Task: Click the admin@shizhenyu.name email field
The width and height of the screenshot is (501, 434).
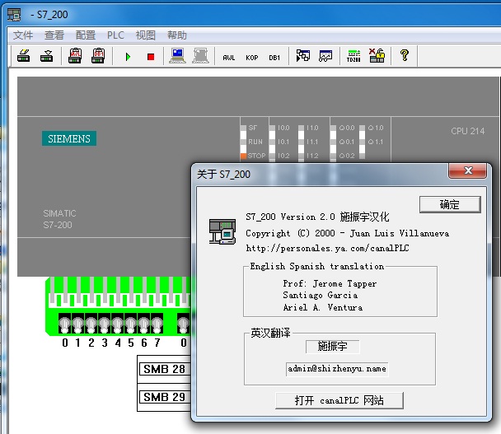Action: [337, 369]
